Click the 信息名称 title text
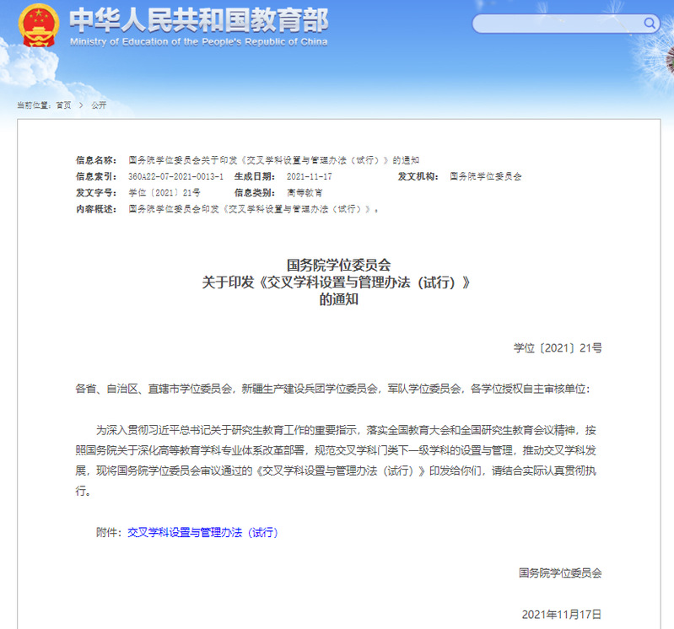 273,160
